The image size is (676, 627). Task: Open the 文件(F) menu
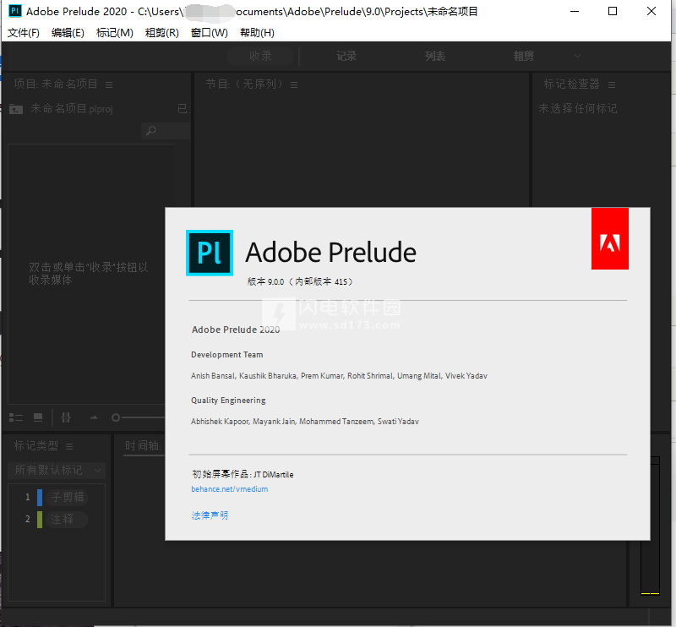24,33
